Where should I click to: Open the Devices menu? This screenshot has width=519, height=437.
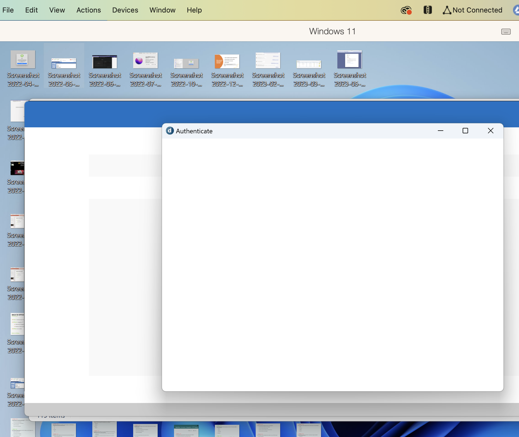pos(125,10)
